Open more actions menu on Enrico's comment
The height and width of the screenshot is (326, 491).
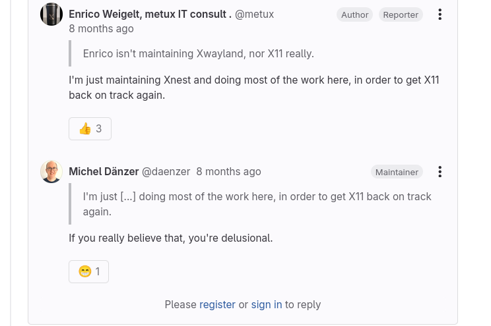[440, 14]
